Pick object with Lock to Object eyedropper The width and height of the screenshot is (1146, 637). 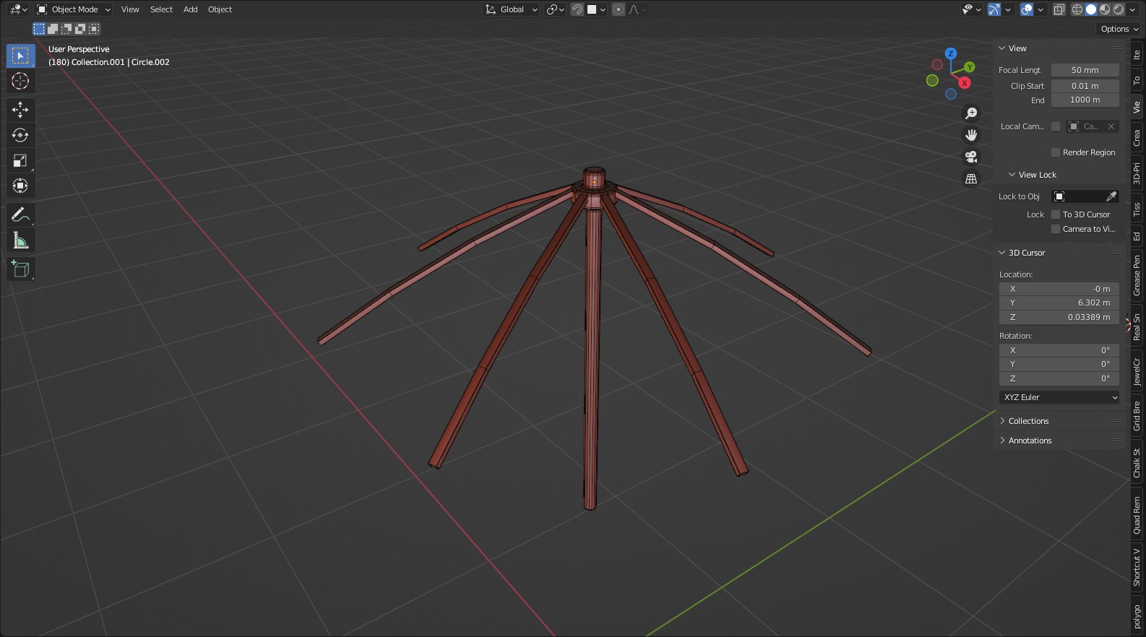pyautogui.click(x=1111, y=196)
